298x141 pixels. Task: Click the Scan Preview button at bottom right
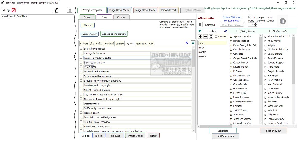274,131
